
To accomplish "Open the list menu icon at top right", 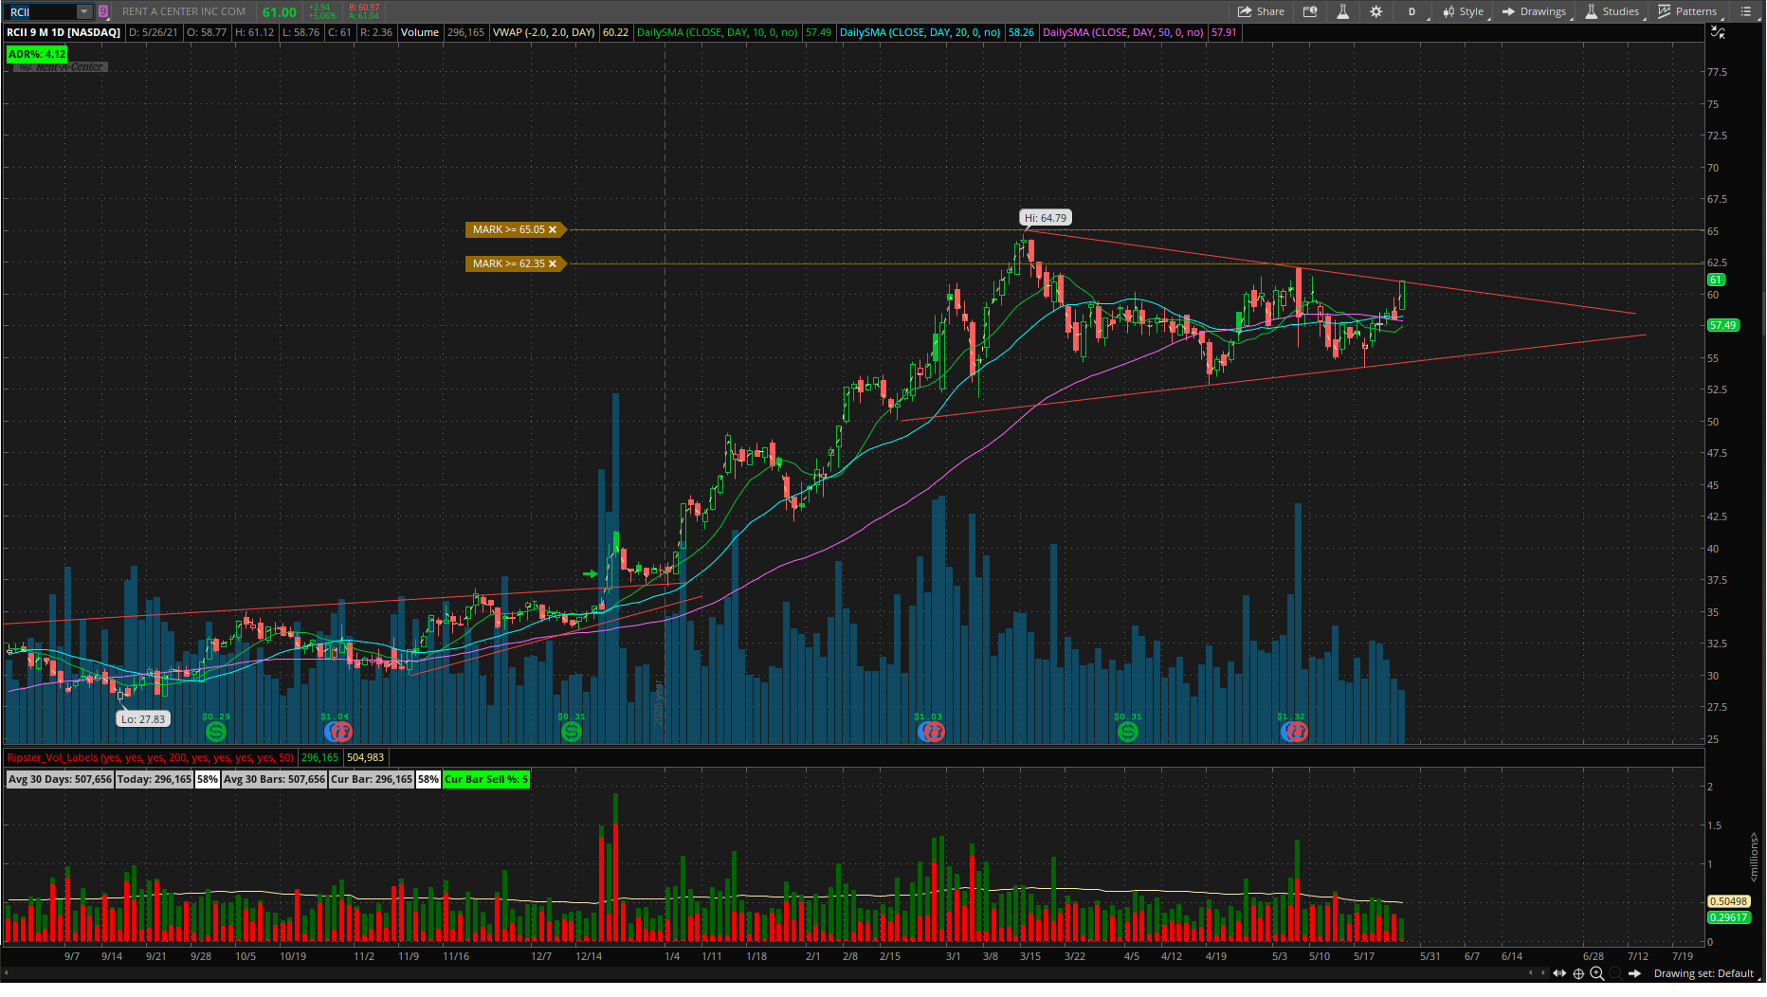I will pyautogui.click(x=1746, y=11).
